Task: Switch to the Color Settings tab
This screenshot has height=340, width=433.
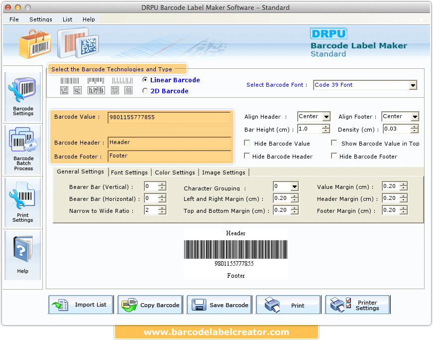Action: coord(175,172)
